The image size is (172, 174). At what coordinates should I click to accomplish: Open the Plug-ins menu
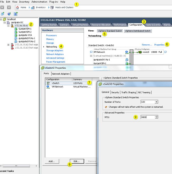pos(54,2)
